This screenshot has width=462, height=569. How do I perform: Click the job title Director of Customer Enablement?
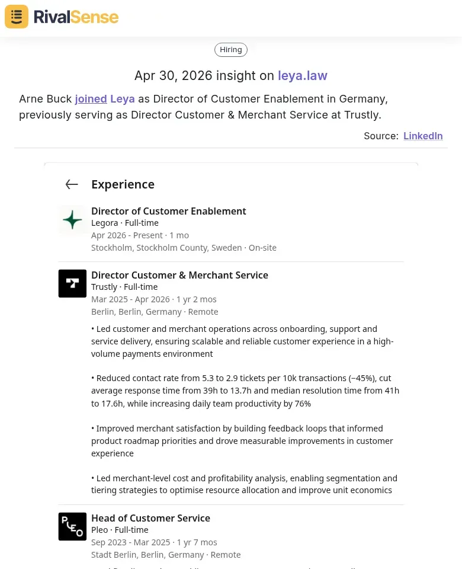[x=168, y=211]
